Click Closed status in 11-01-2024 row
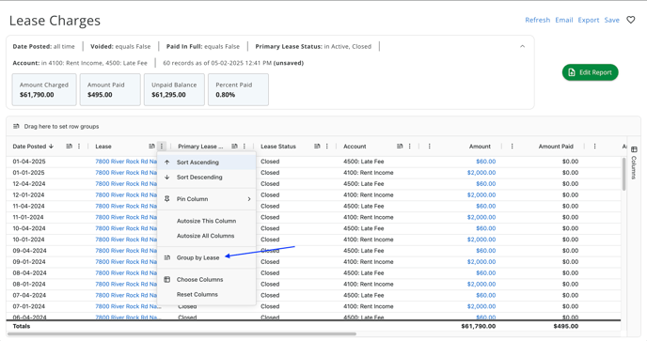Viewport: 647px width, 341px height. pos(270,217)
